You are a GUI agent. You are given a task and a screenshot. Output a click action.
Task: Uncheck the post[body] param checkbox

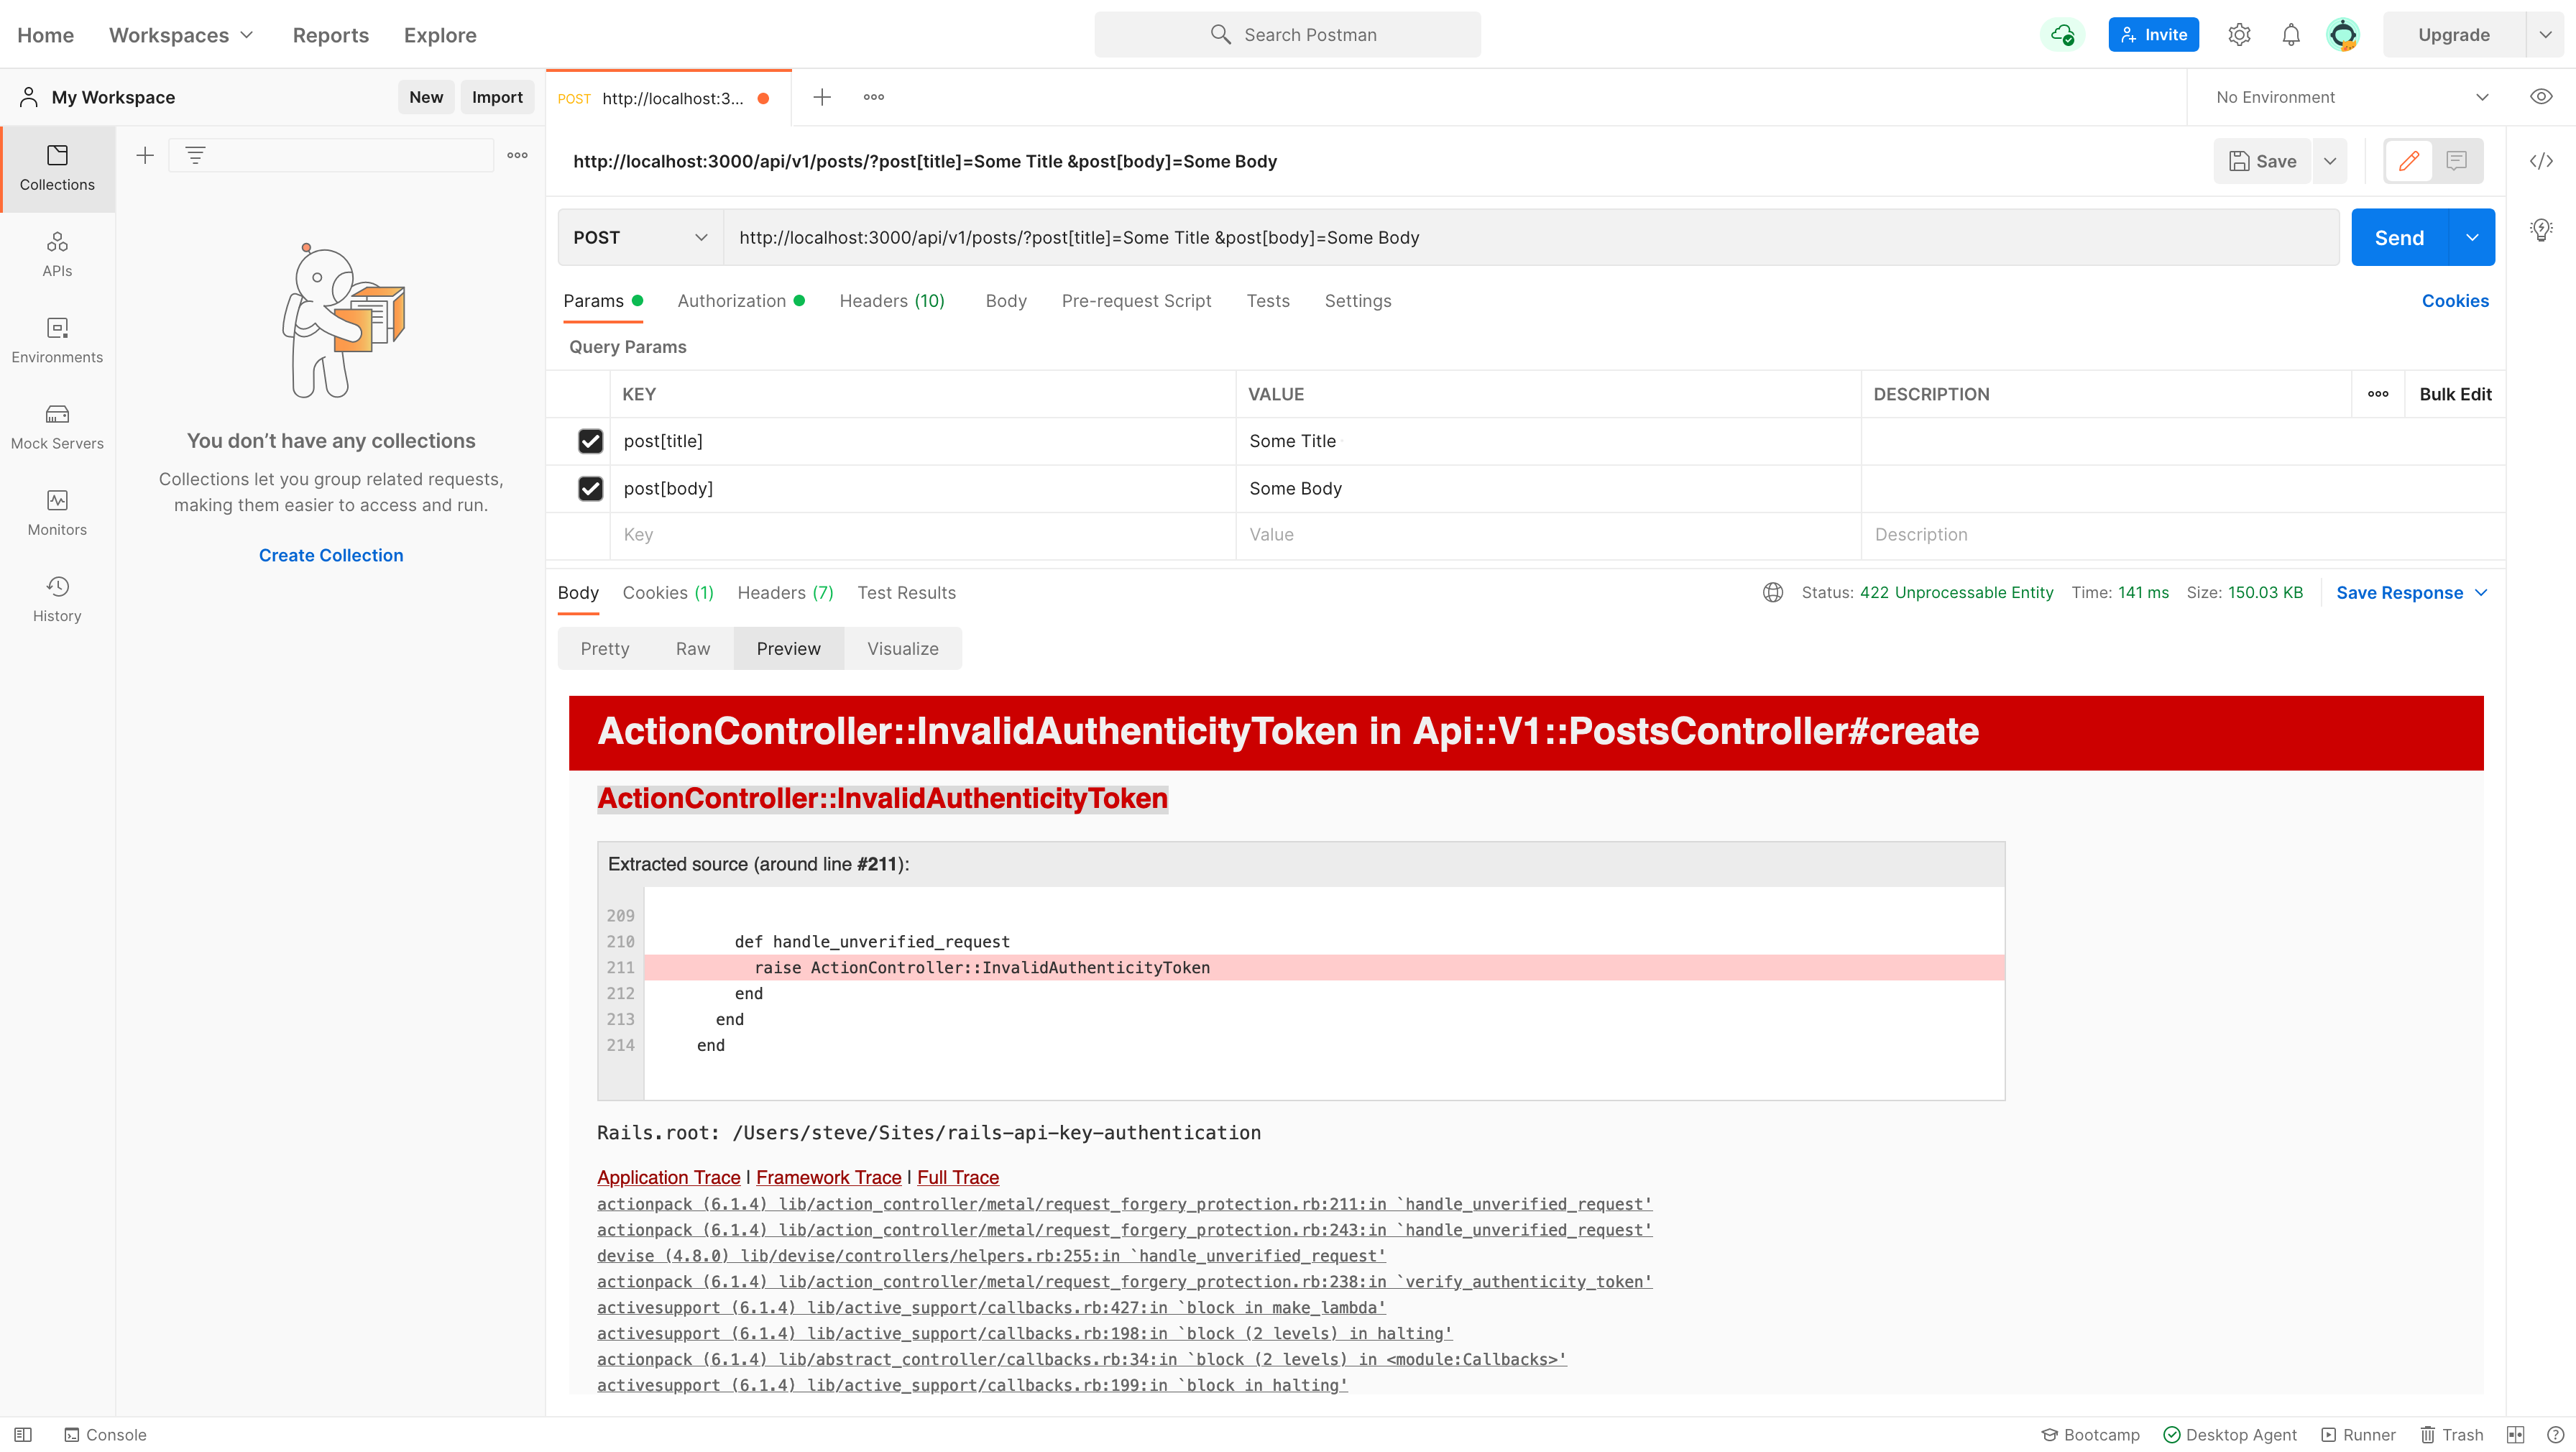[x=591, y=488]
